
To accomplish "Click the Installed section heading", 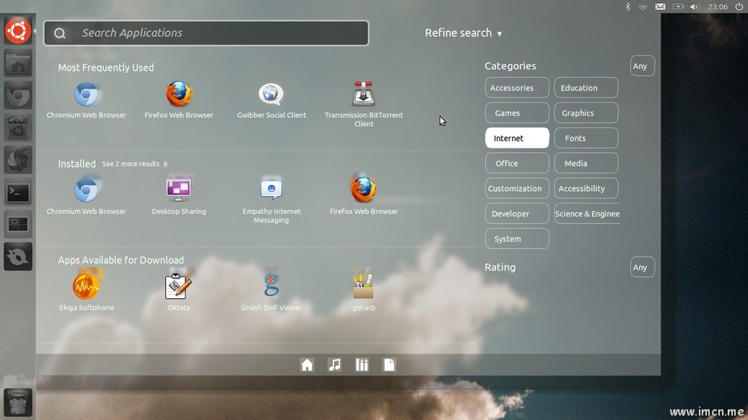I will 77,164.
